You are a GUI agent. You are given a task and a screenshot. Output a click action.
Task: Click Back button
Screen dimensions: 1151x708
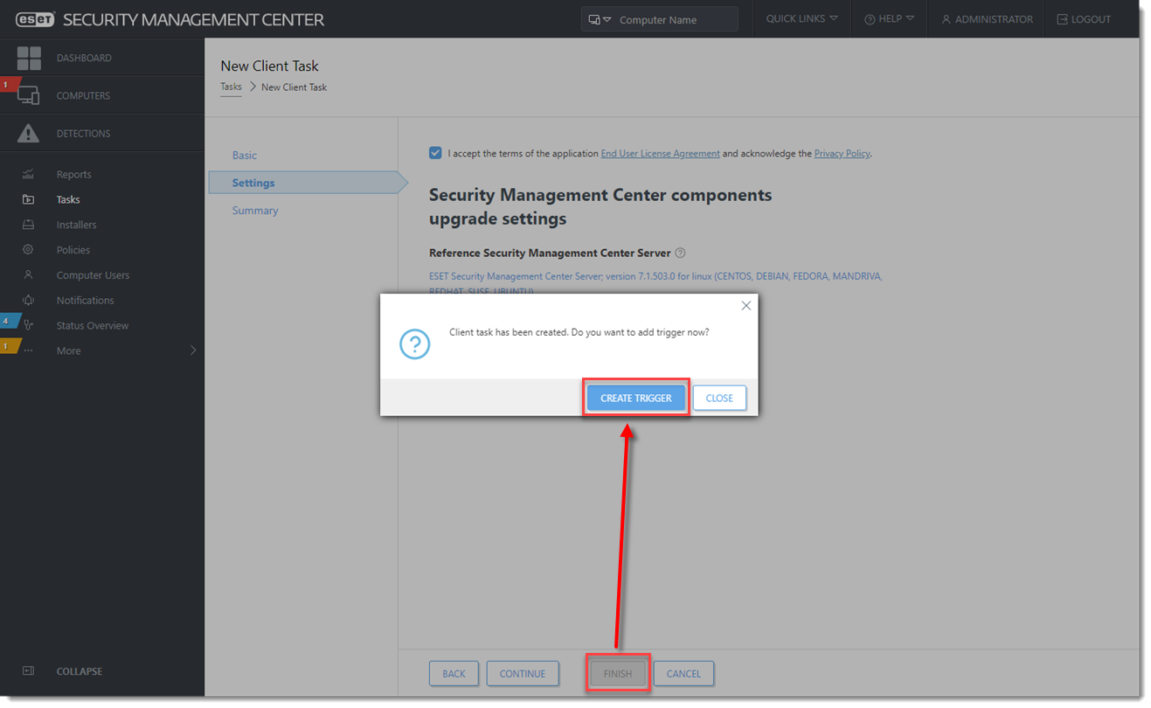tap(454, 674)
